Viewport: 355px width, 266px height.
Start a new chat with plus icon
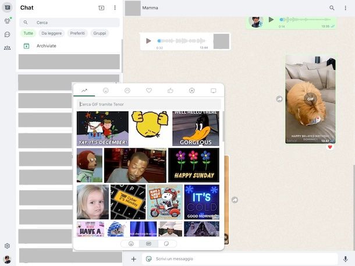point(101,8)
